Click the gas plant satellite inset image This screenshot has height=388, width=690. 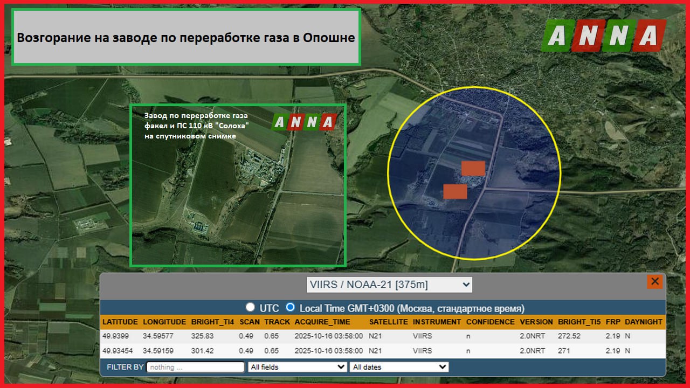pos(238,205)
